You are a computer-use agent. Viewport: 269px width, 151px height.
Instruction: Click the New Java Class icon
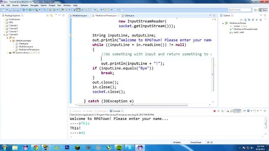54,10
